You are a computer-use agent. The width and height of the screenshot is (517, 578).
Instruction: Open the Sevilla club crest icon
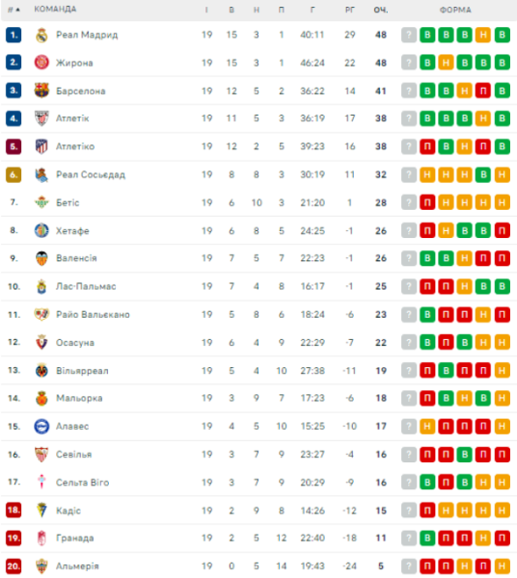[41, 455]
